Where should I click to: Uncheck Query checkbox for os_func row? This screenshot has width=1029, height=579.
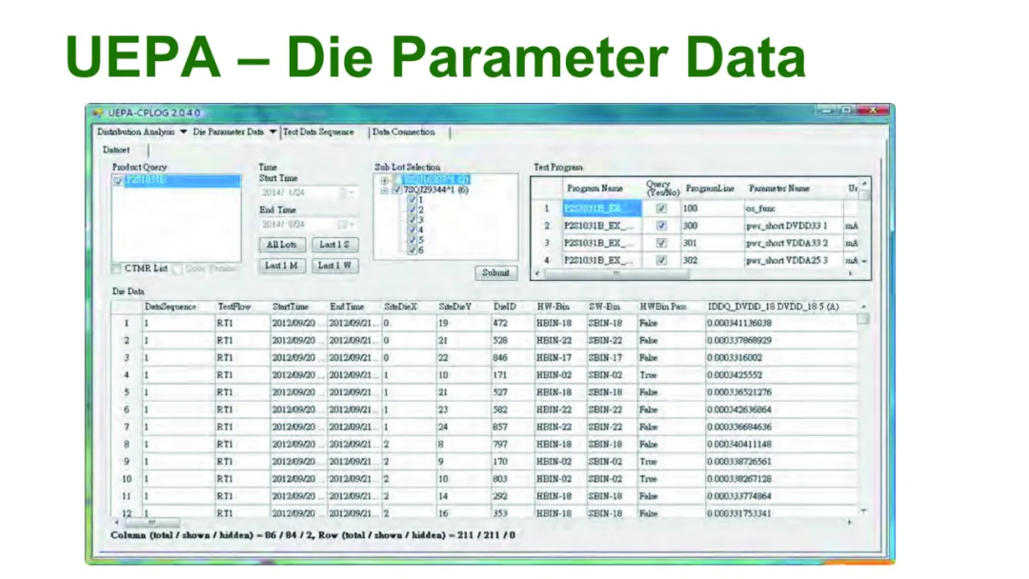(661, 208)
